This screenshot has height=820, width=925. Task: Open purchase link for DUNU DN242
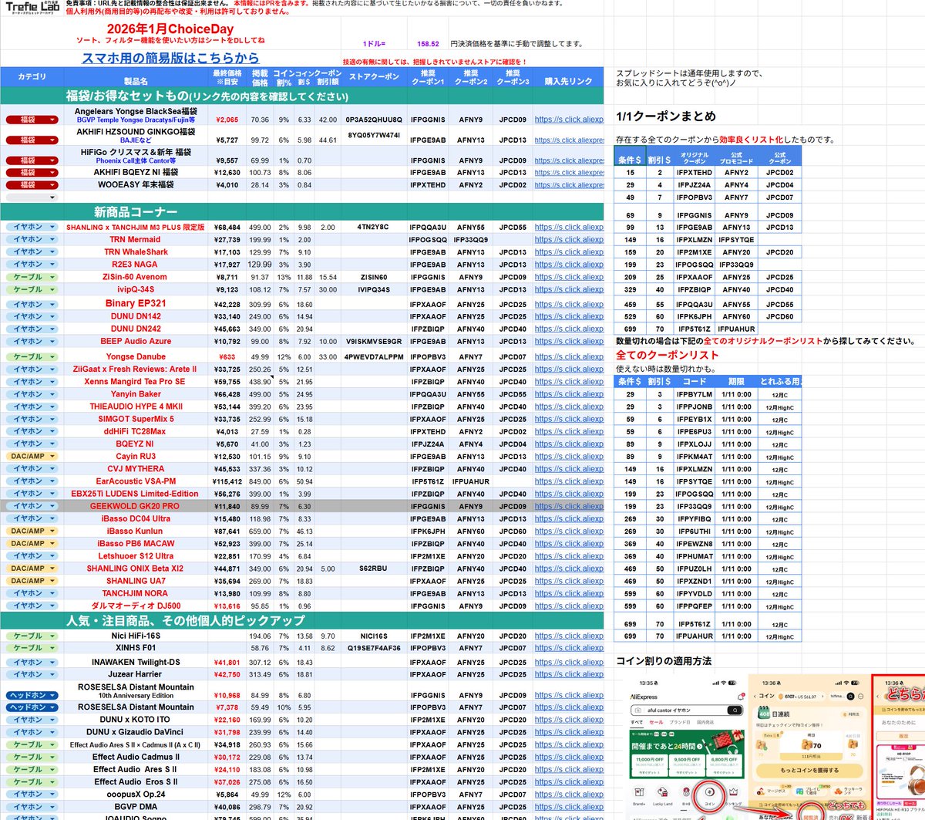569,329
